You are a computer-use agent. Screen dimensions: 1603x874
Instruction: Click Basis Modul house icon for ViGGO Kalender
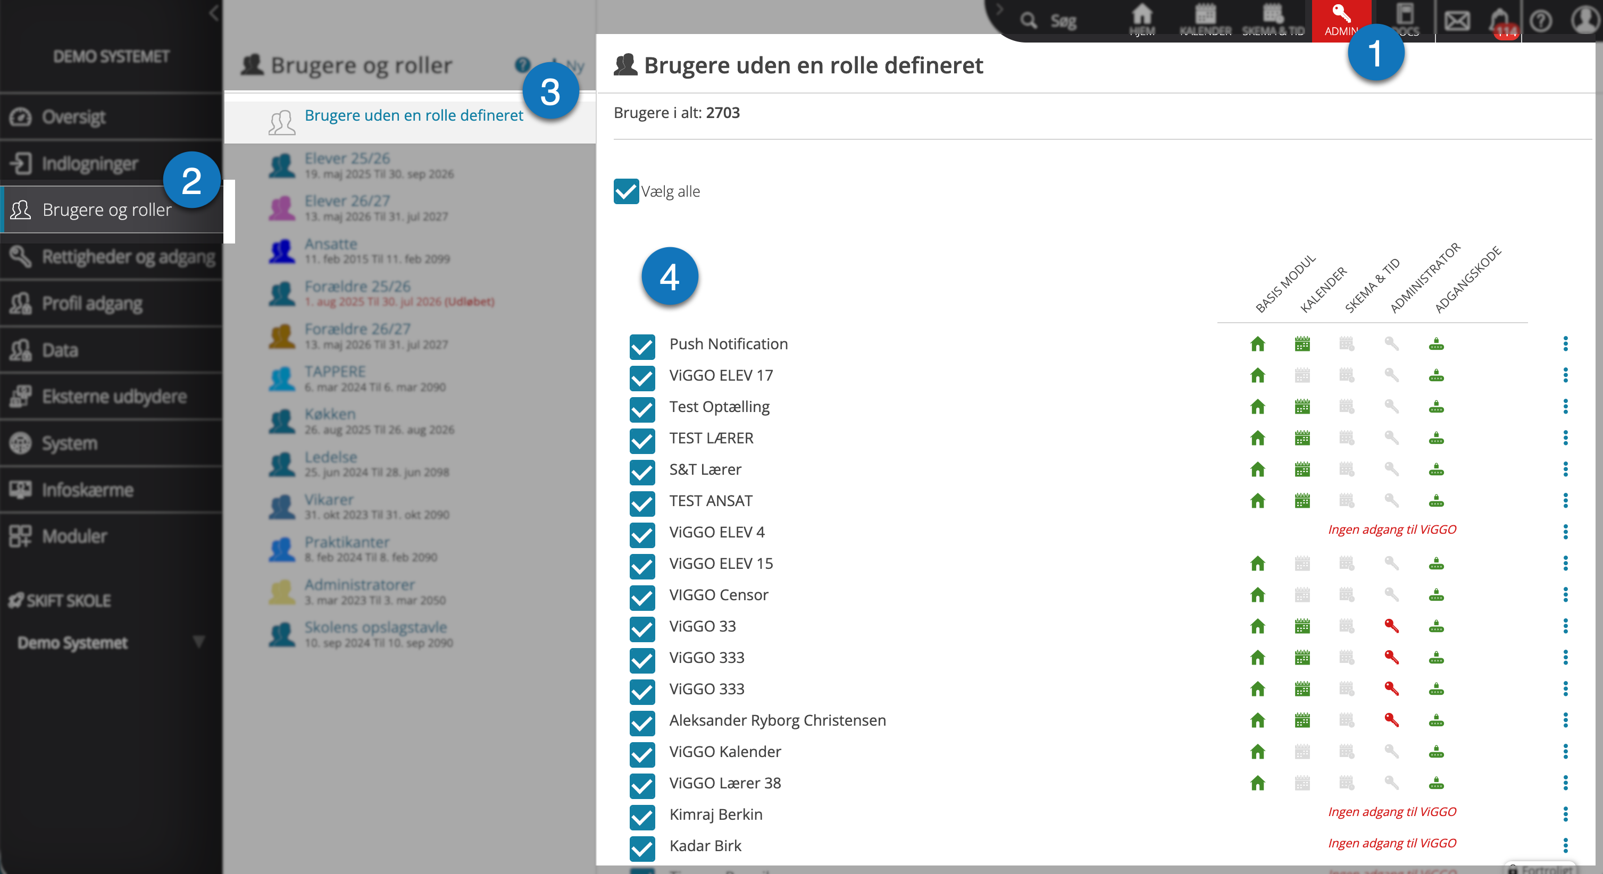point(1258,751)
